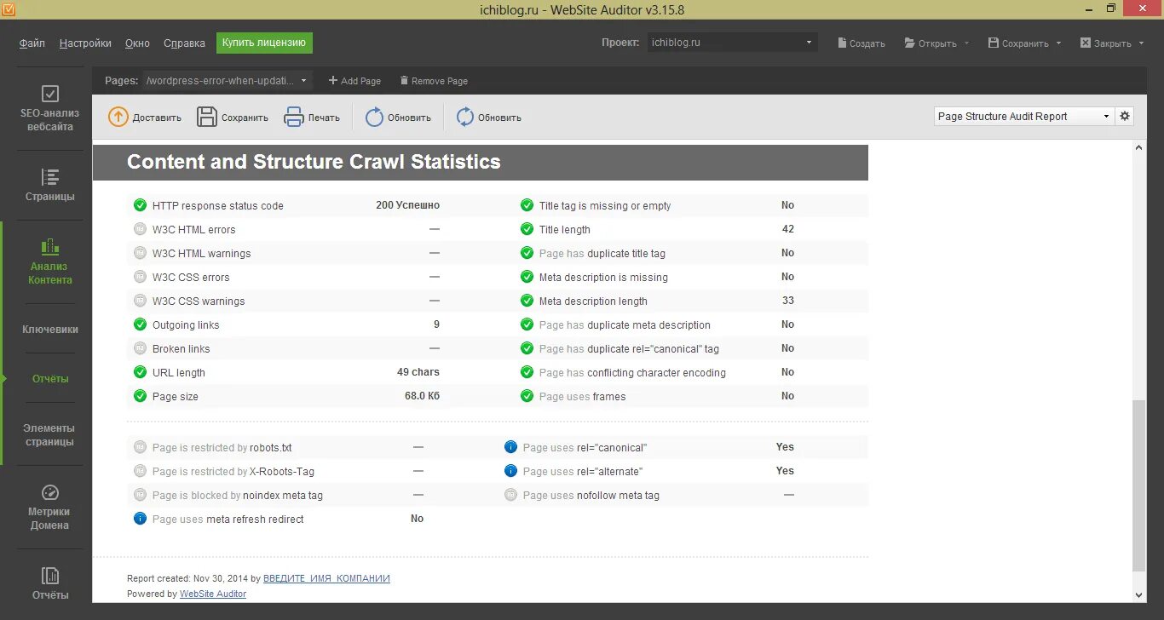
Task: Click second Обновить refresh icon
Action: [464, 118]
